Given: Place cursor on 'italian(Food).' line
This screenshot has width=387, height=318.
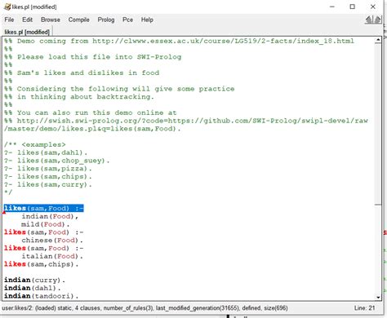Looking at the screenshot, I should point(52,256).
